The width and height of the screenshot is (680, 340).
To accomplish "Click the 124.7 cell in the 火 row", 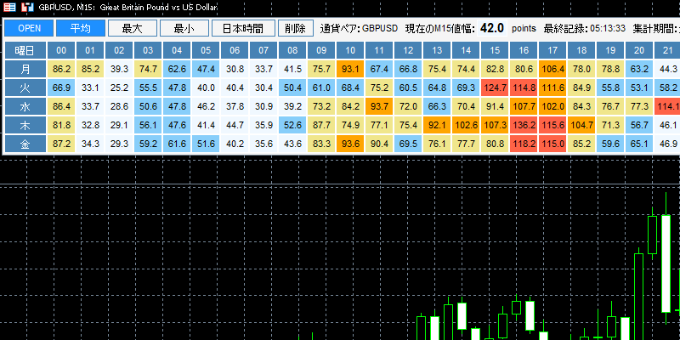I will click(495, 88).
